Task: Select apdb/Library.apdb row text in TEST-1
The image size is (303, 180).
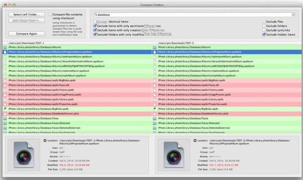Action: pyautogui.click(x=41, y=99)
